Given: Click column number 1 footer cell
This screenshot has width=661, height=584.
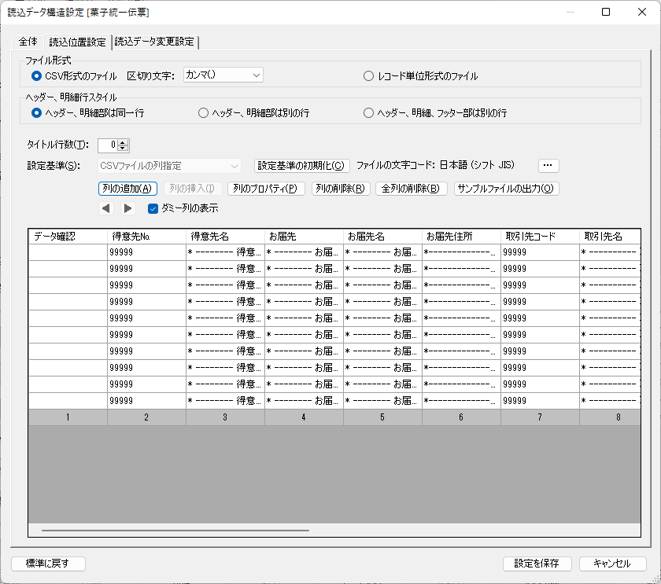Looking at the screenshot, I should tap(68, 417).
